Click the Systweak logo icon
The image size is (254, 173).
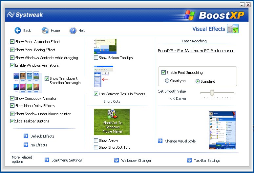pyautogui.click(x=11, y=15)
